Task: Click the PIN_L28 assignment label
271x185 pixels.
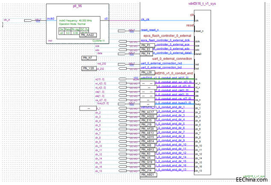Action: (x=147, y=72)
